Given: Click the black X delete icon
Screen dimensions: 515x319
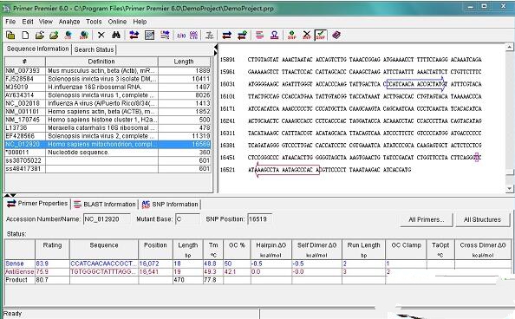Looking at the screenshot, I should click(x=101, y=35).
